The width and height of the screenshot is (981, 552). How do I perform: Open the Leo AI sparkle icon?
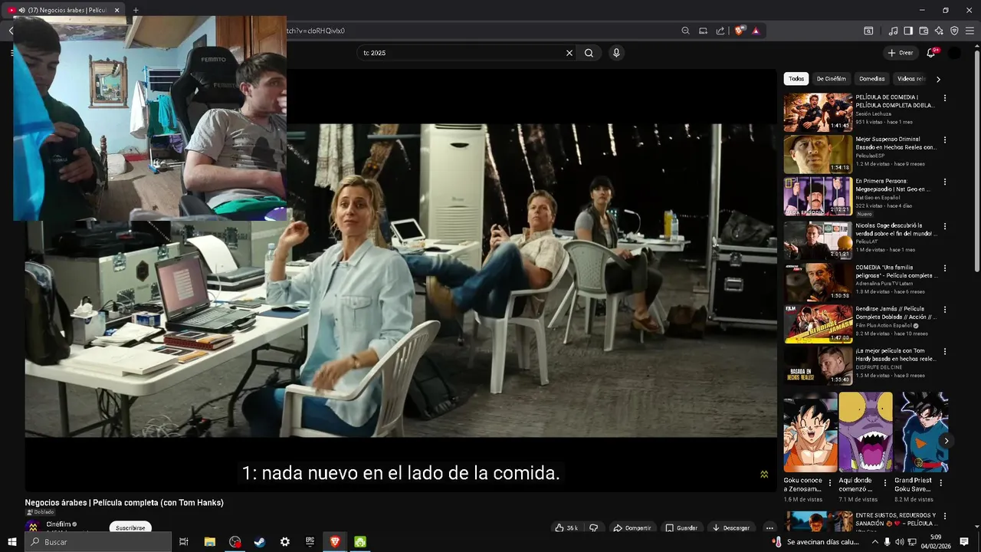939,31
